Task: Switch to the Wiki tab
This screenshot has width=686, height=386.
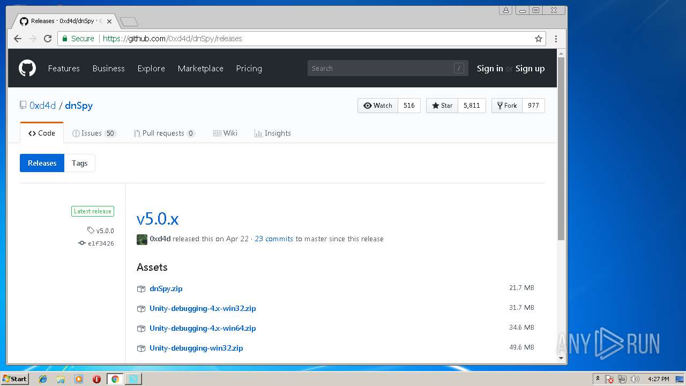Action: [225, 133]
